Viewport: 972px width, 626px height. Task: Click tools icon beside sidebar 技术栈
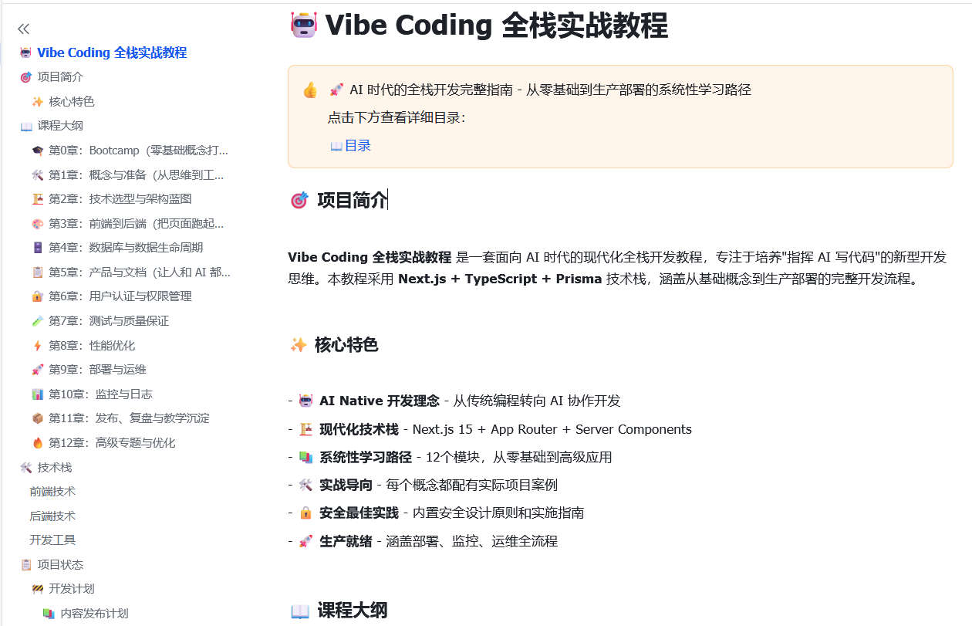pyautogui.click(x=25, y=468)
